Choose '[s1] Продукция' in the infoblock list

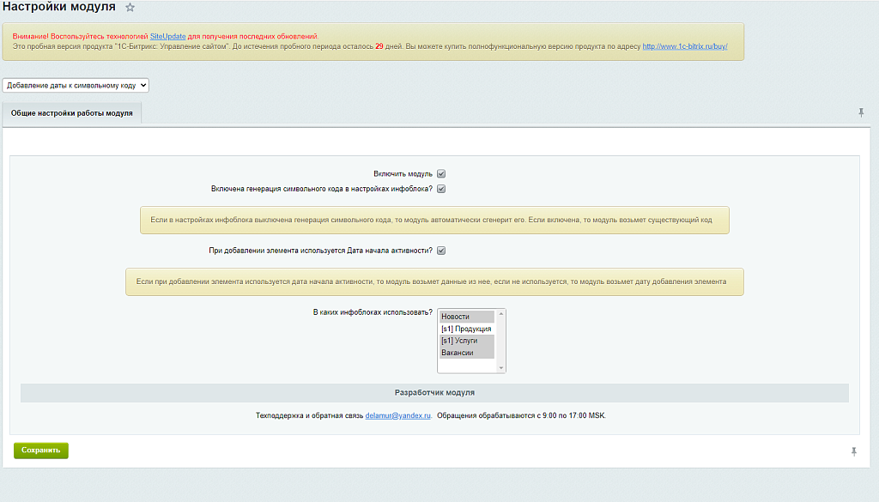[466, 329]
